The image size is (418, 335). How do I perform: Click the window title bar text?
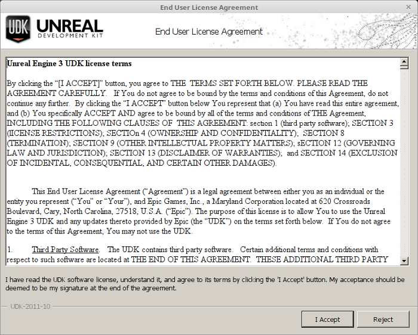209,7
